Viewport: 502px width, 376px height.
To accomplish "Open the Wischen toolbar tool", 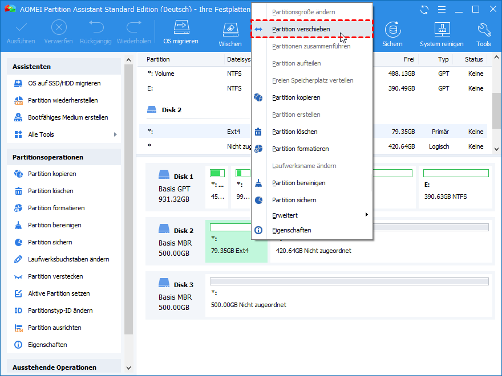I will (x=230, y=35).
